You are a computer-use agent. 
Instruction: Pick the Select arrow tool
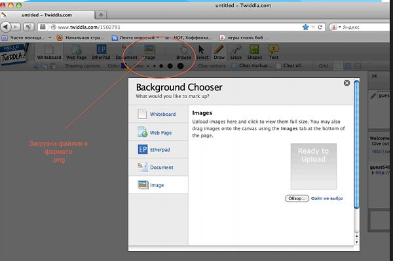202,52
